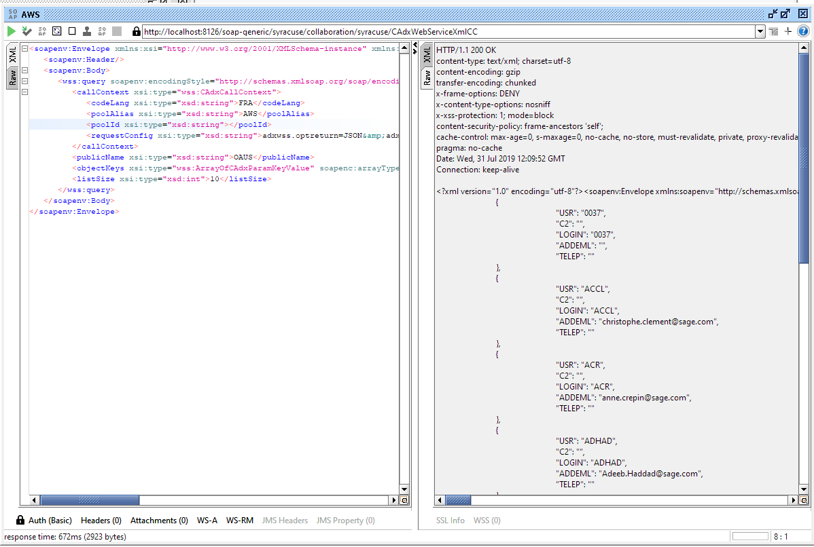Open the endpoint URL dropdown list
Screen dimensions: 814x547
(x=760, y=31)
